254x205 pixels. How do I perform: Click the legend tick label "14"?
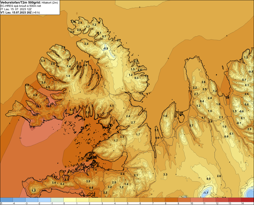(242, 203)
